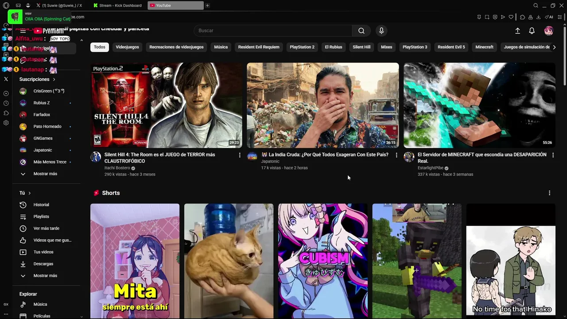
Task: Play the Silent Hill 4 The Room thumbnail
Action: coord(166,105)
